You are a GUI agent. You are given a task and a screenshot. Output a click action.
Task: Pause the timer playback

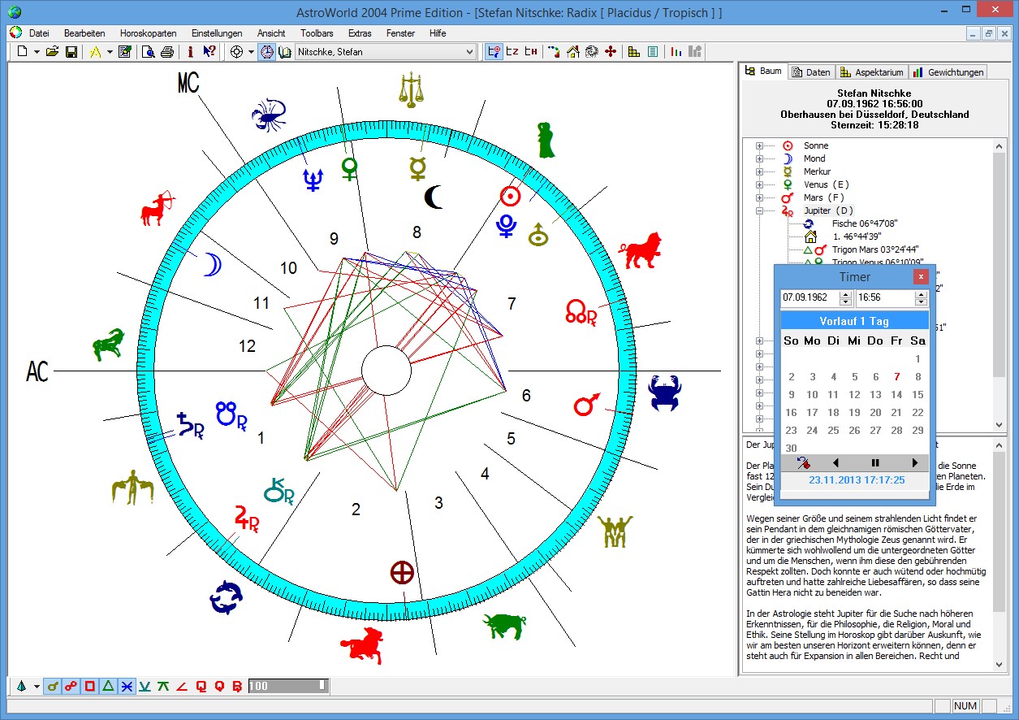875,463
